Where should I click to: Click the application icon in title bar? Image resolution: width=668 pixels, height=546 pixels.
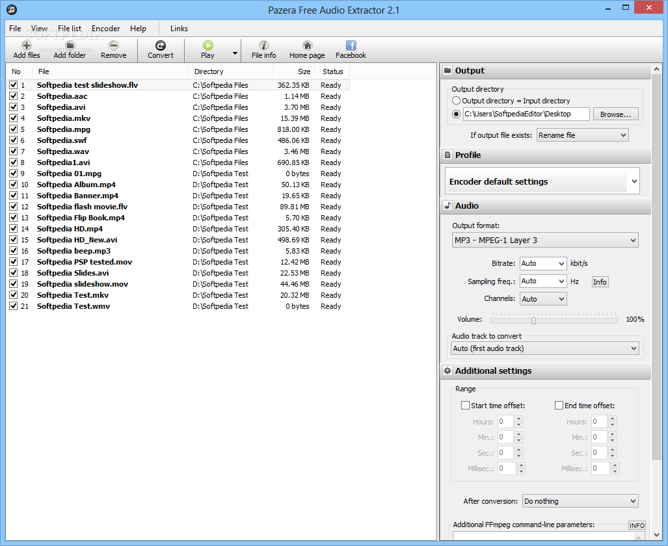pyautogui.click(x=12, y=9)
